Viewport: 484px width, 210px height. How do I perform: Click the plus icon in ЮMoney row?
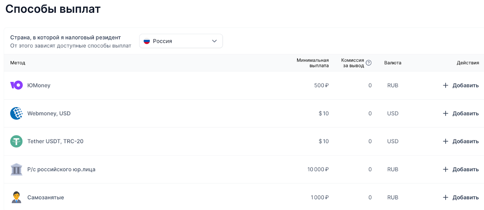pyautogui.click(x=445, y=85)
